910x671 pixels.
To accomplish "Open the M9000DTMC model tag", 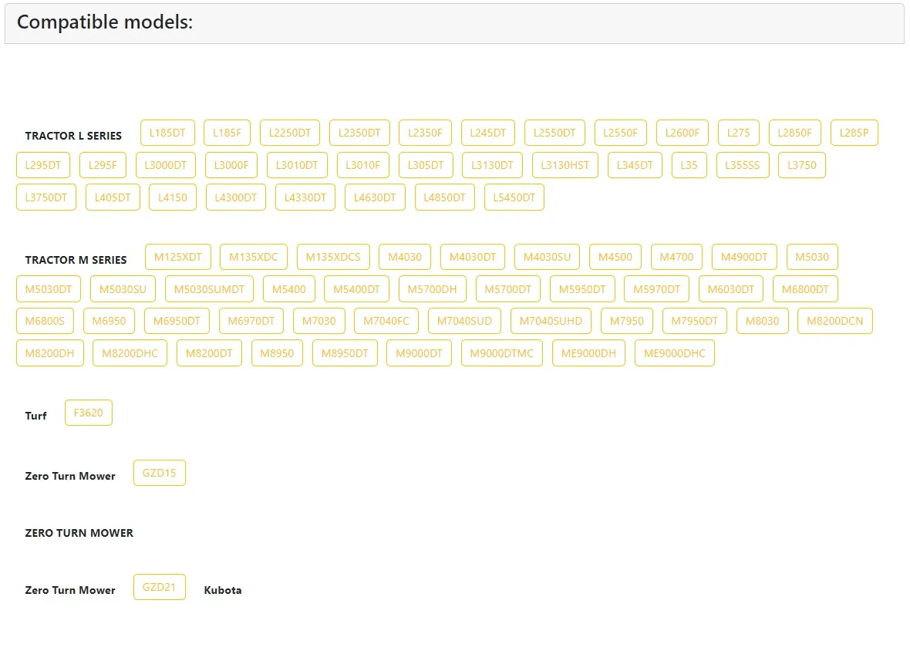I will pos(501,353).
